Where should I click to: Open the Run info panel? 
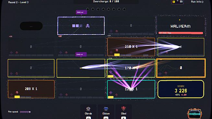coord(197,2)
